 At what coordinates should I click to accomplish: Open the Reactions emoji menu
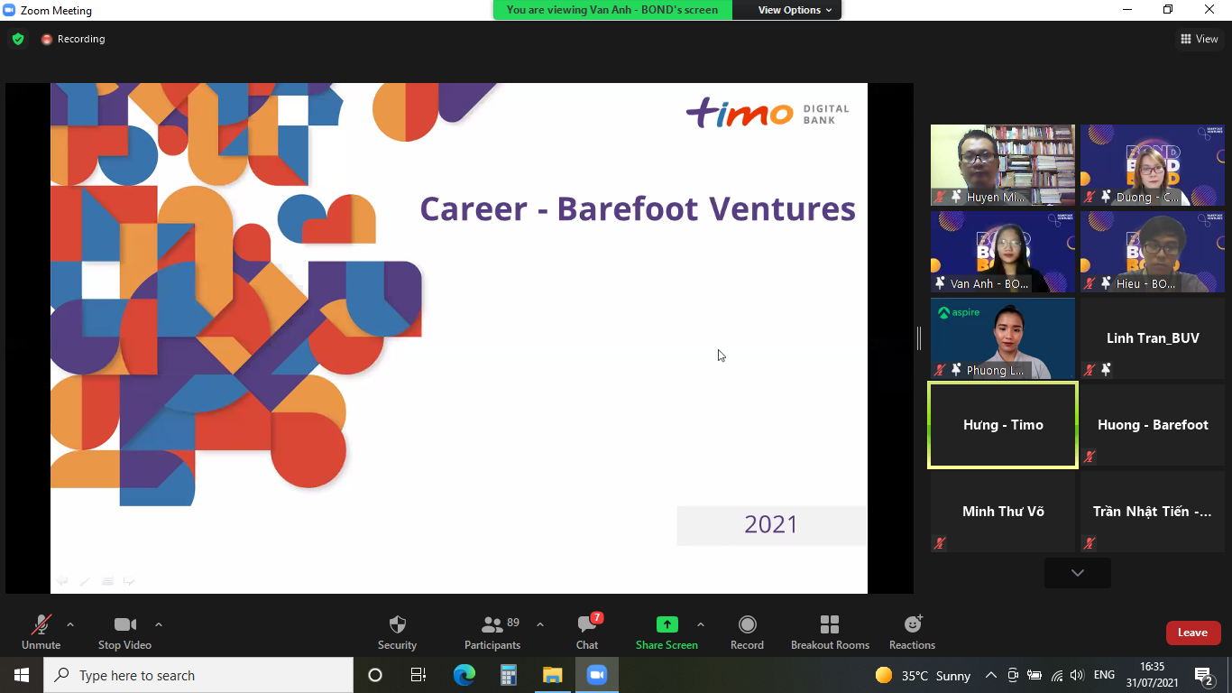tap(912, 624)
